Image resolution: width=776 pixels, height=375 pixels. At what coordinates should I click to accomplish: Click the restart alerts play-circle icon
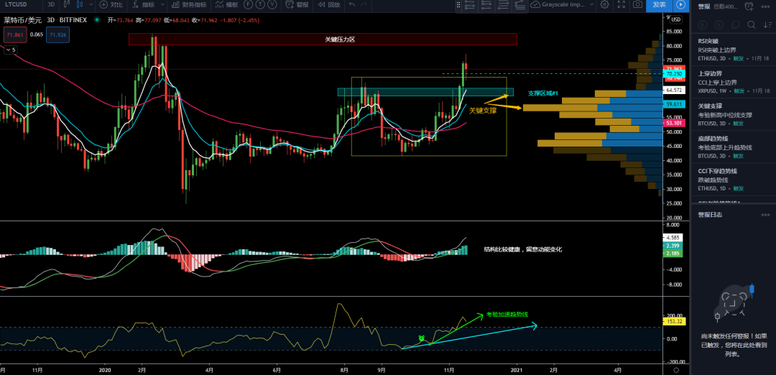702,24
